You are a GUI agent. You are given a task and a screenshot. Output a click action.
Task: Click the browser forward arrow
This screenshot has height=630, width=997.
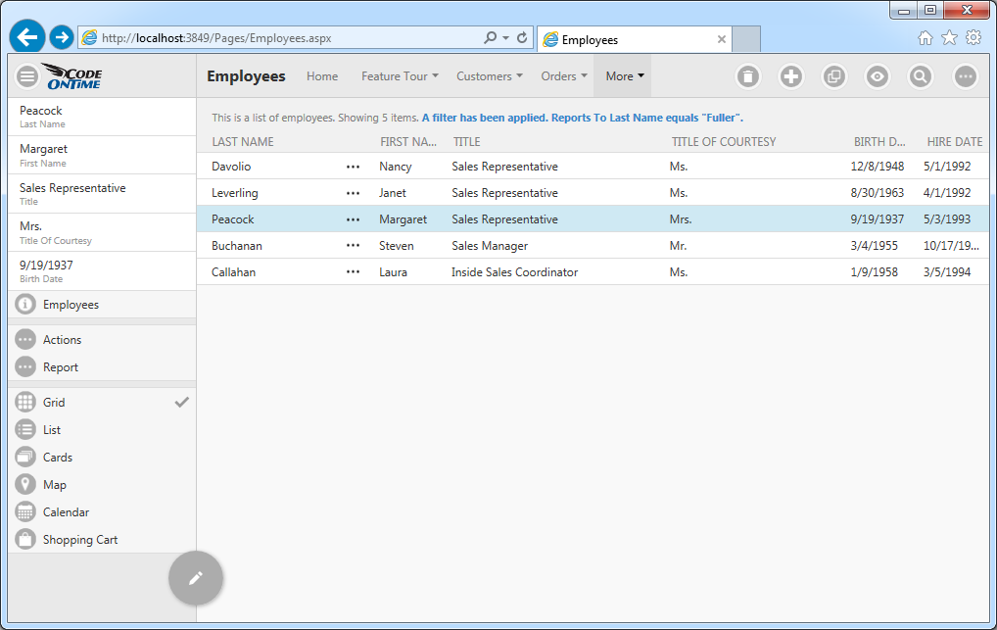point(62,37)
